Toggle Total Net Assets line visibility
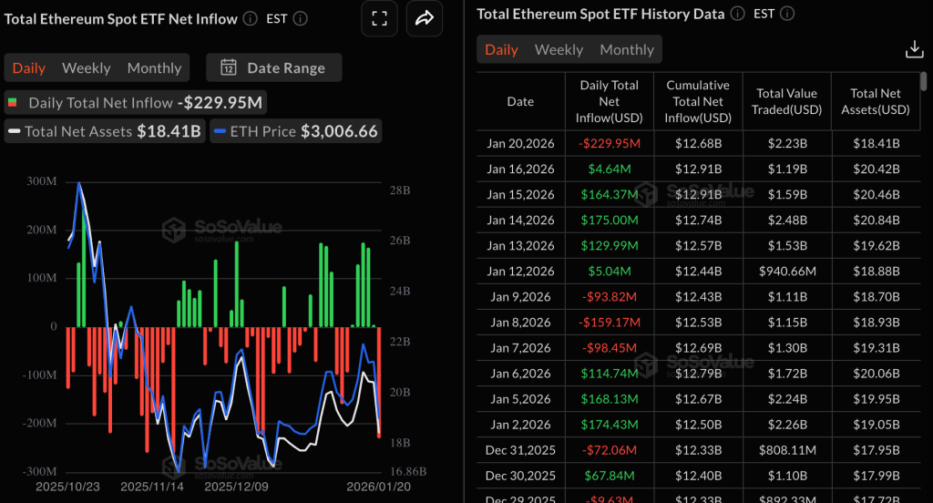933x503 pixels. click(x=106, y=131)
